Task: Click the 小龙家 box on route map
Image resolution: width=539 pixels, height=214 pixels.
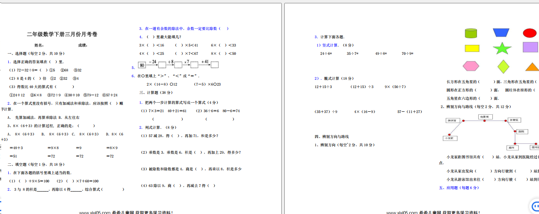Action: pos(450,138)
